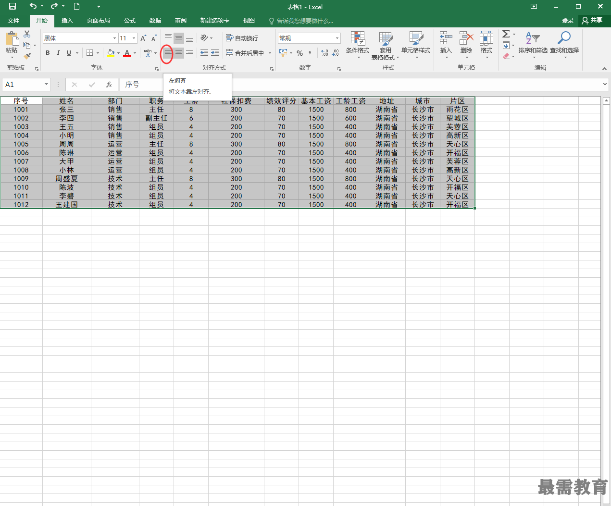Copy the selected cells
The height and width of the screenshot is (506, 611).
27,45
